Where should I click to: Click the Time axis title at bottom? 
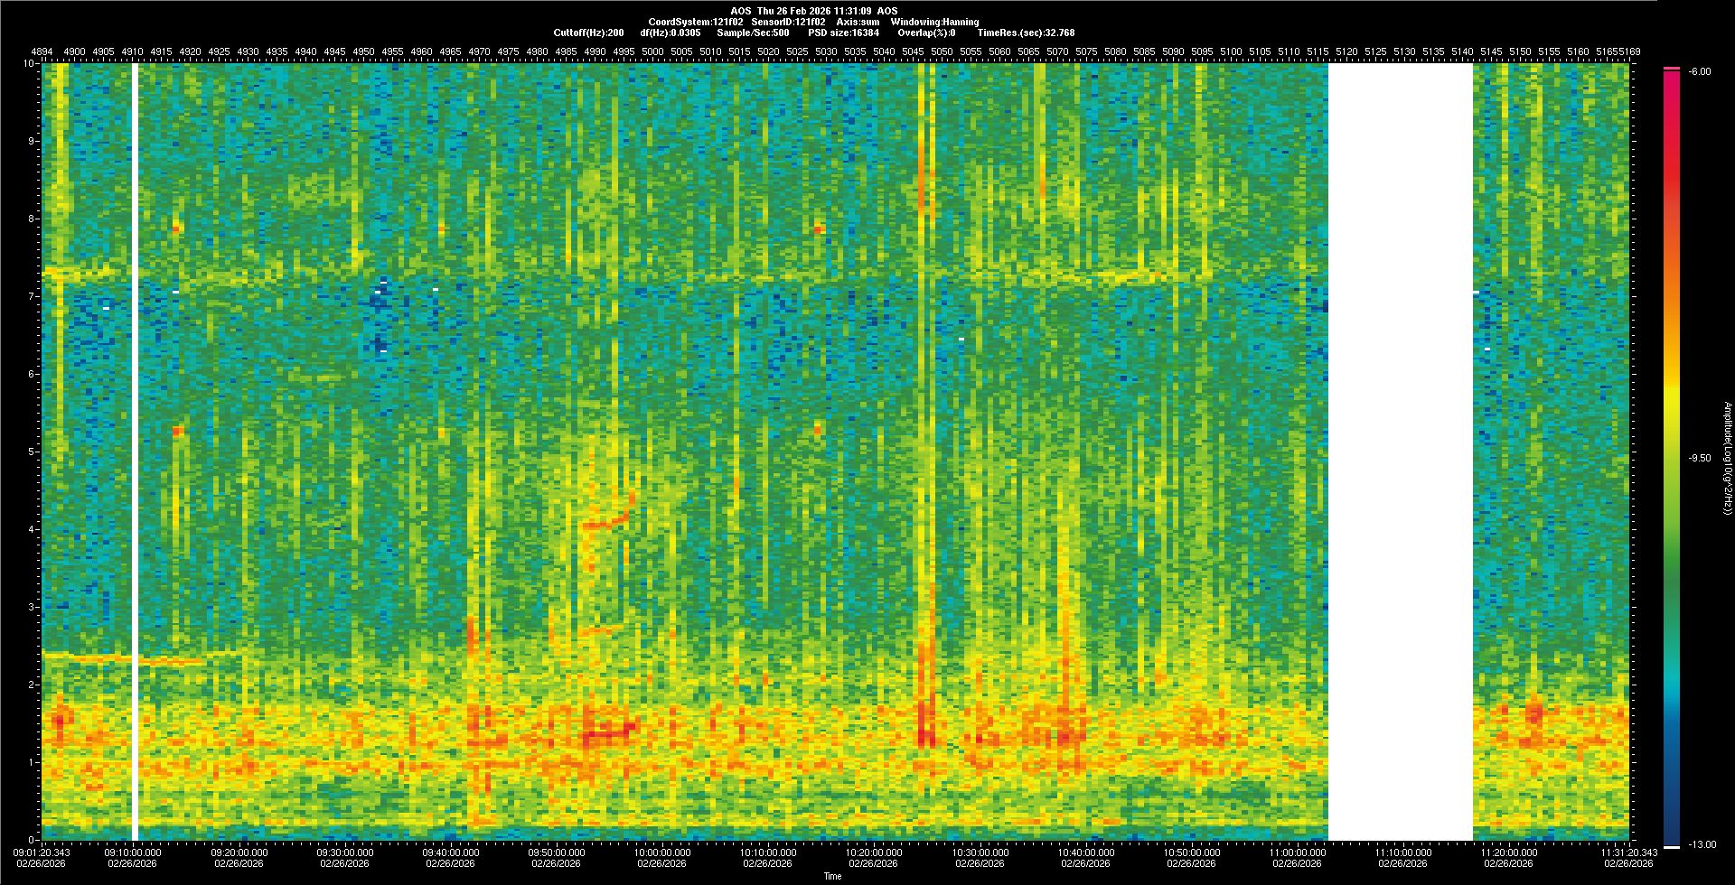point(832,876)
